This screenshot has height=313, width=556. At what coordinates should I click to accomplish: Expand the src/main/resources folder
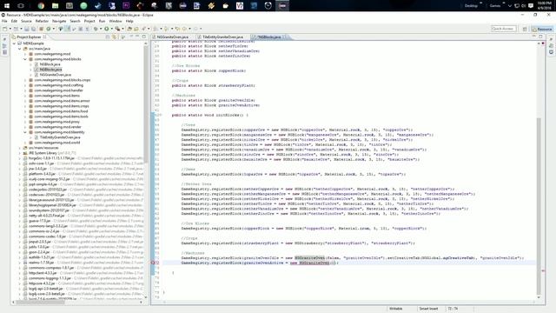20,148
